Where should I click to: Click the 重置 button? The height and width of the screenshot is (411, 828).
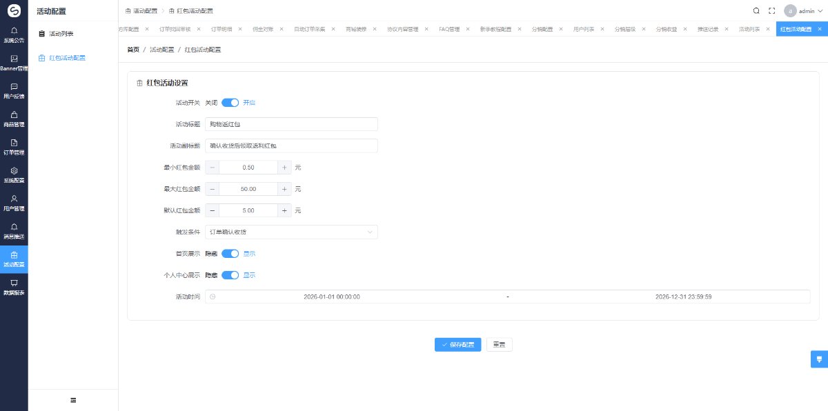tap(500, 345)
